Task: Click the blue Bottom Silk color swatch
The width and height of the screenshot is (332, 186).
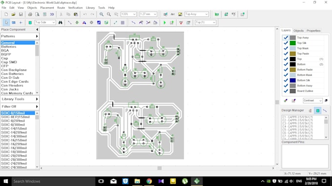Action: pyautogui.click(x=292, y=80)
